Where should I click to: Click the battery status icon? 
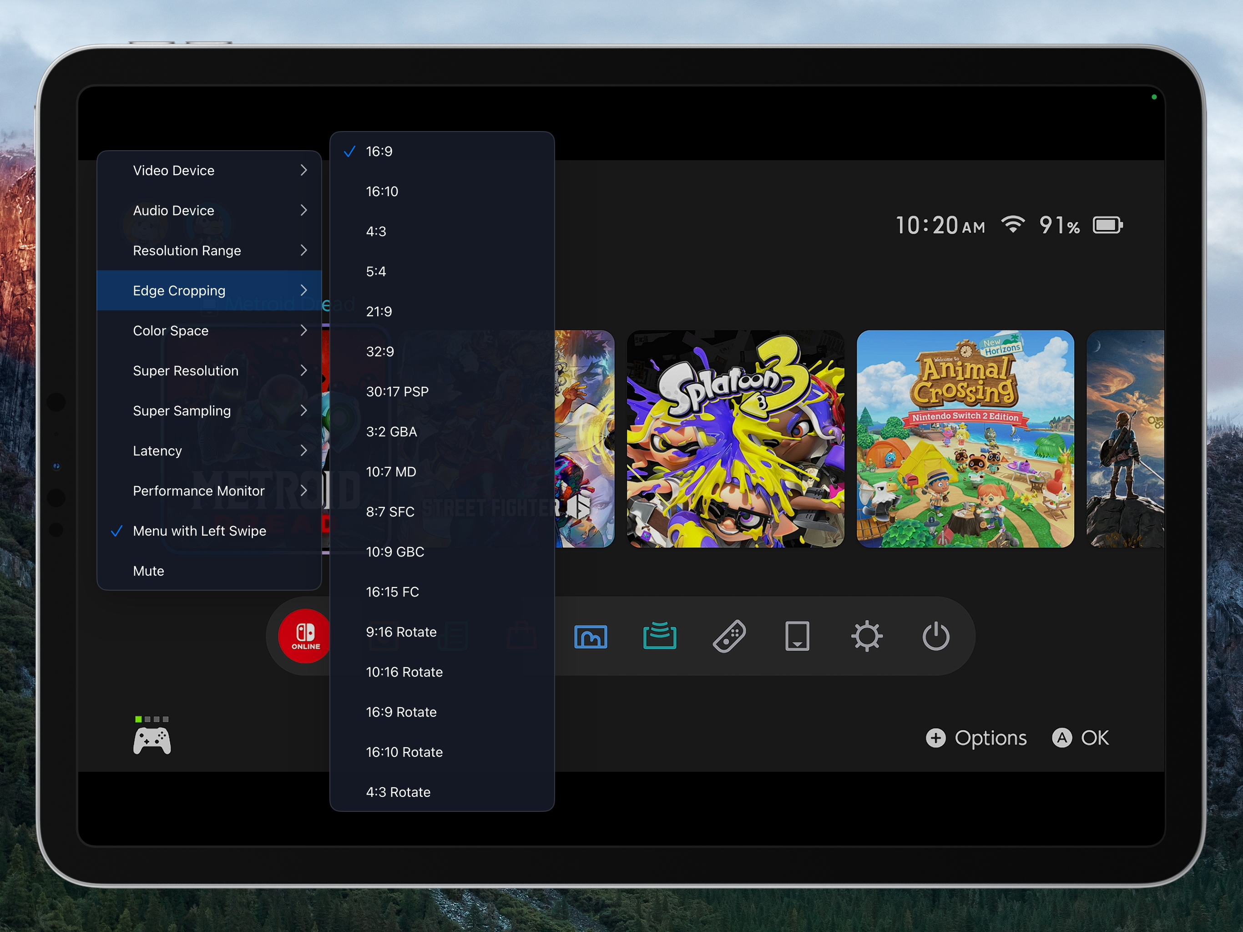click(1107, 225)
